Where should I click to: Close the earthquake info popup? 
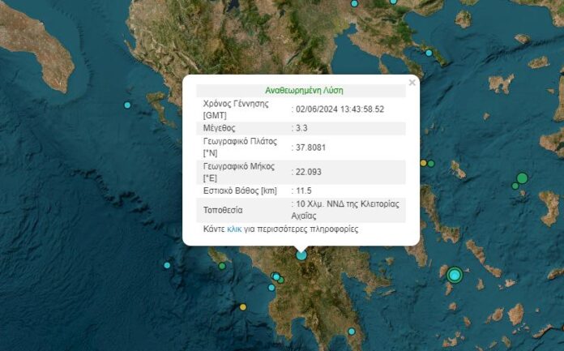[412, 83]
